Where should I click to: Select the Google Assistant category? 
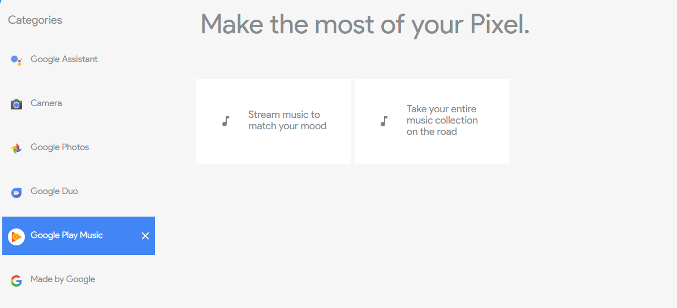(x=64, y=59)
